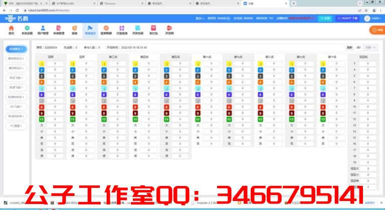Select 极速时时彩 in the game sidebar

coord(16,97)
